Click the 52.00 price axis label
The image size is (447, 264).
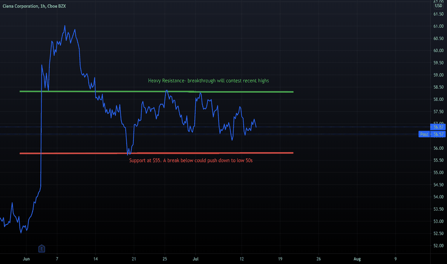(x=438, y=246)
